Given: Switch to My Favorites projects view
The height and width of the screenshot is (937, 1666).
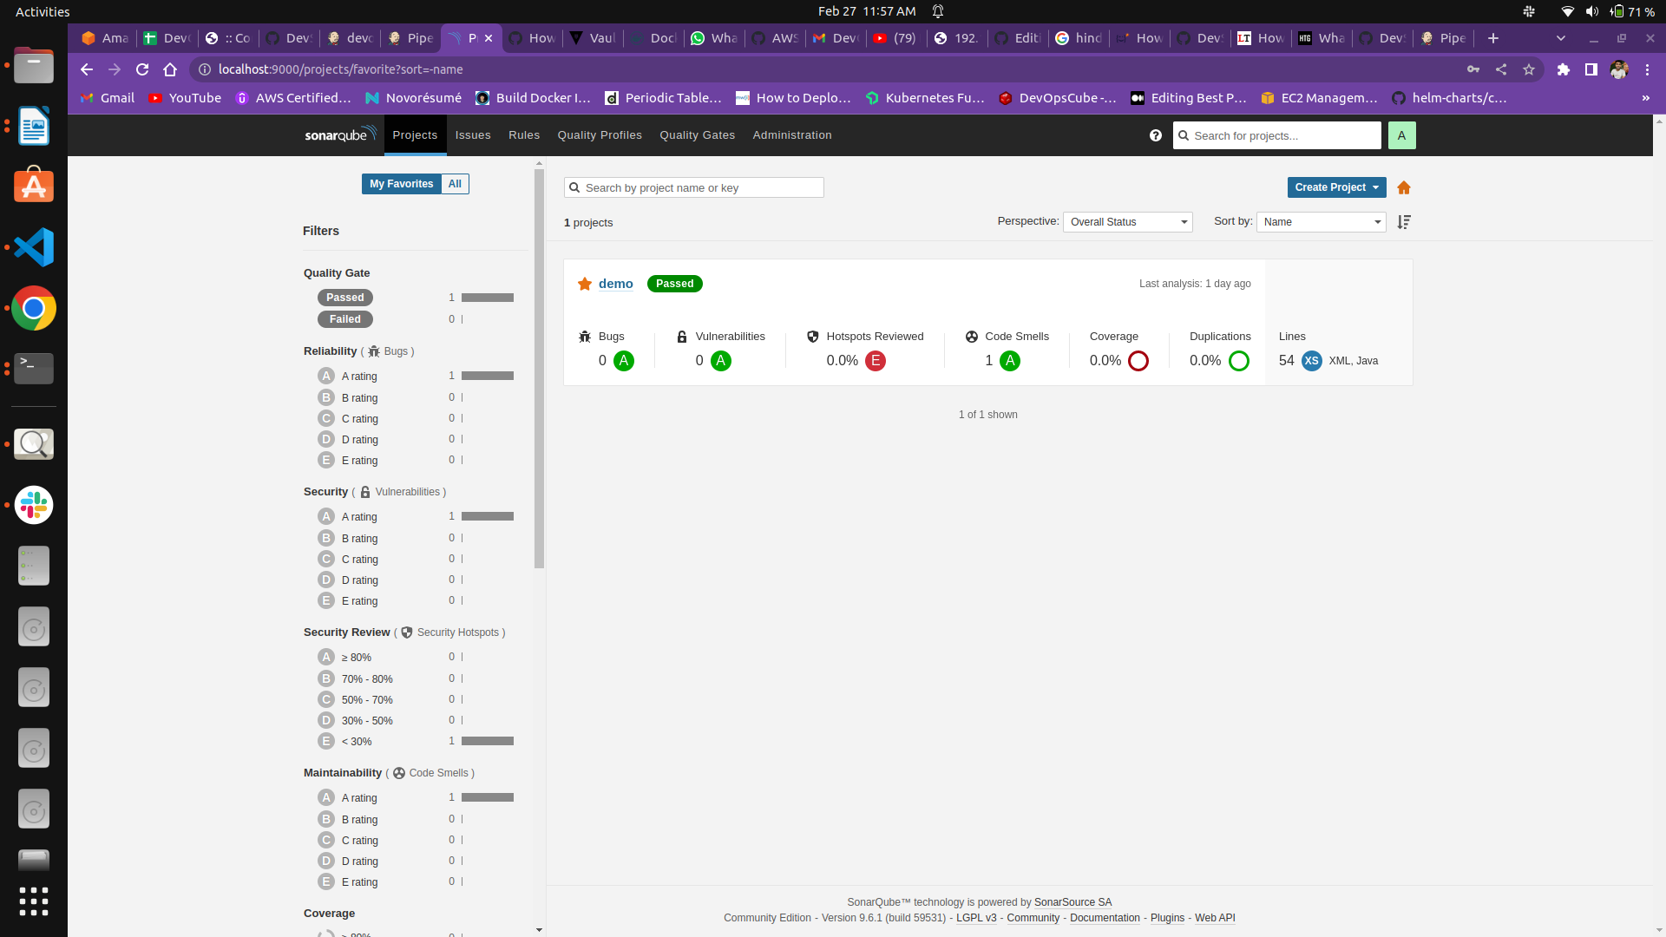Looking at the screenshot, I should [401, 184].
